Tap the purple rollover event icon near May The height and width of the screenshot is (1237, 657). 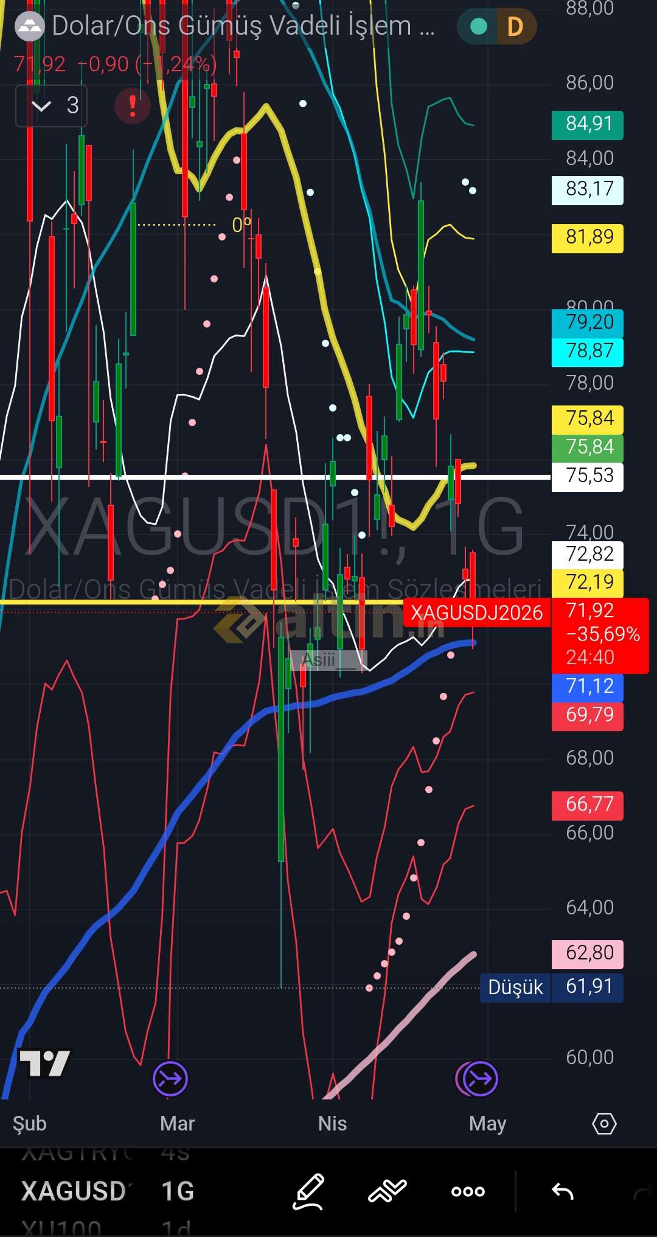[x=479, y=1079]
